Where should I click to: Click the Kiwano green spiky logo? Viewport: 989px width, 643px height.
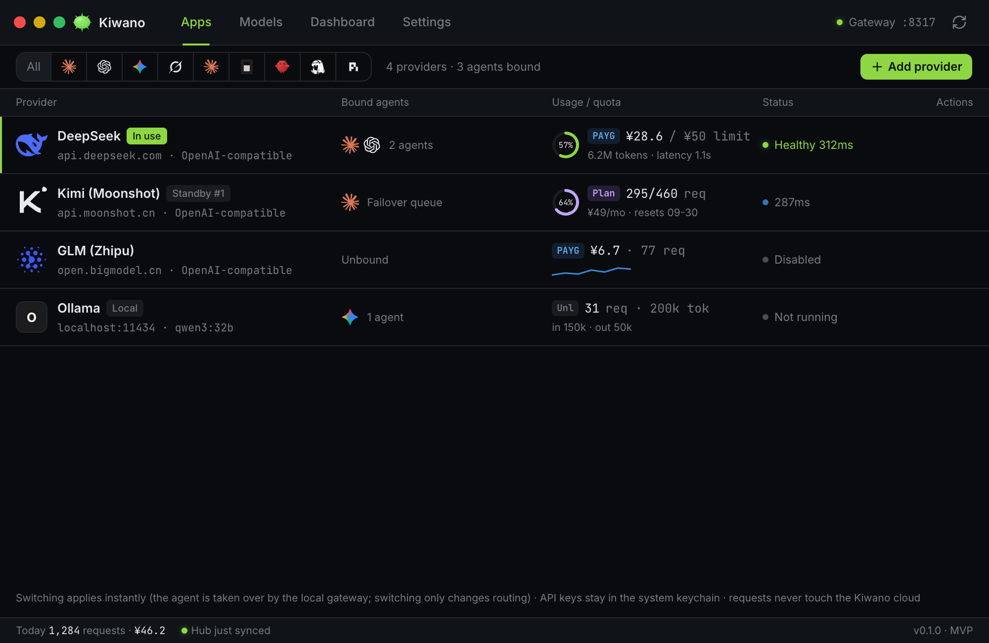click(x=82, y=22)
